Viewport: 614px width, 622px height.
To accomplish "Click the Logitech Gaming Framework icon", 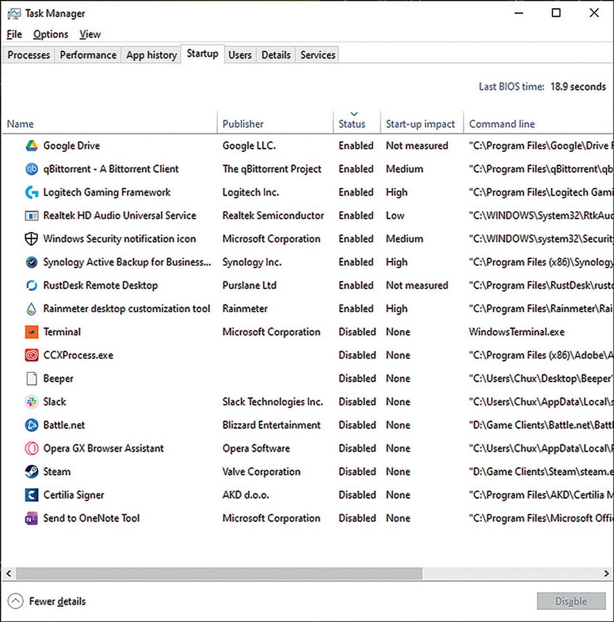I will point(32,192).
